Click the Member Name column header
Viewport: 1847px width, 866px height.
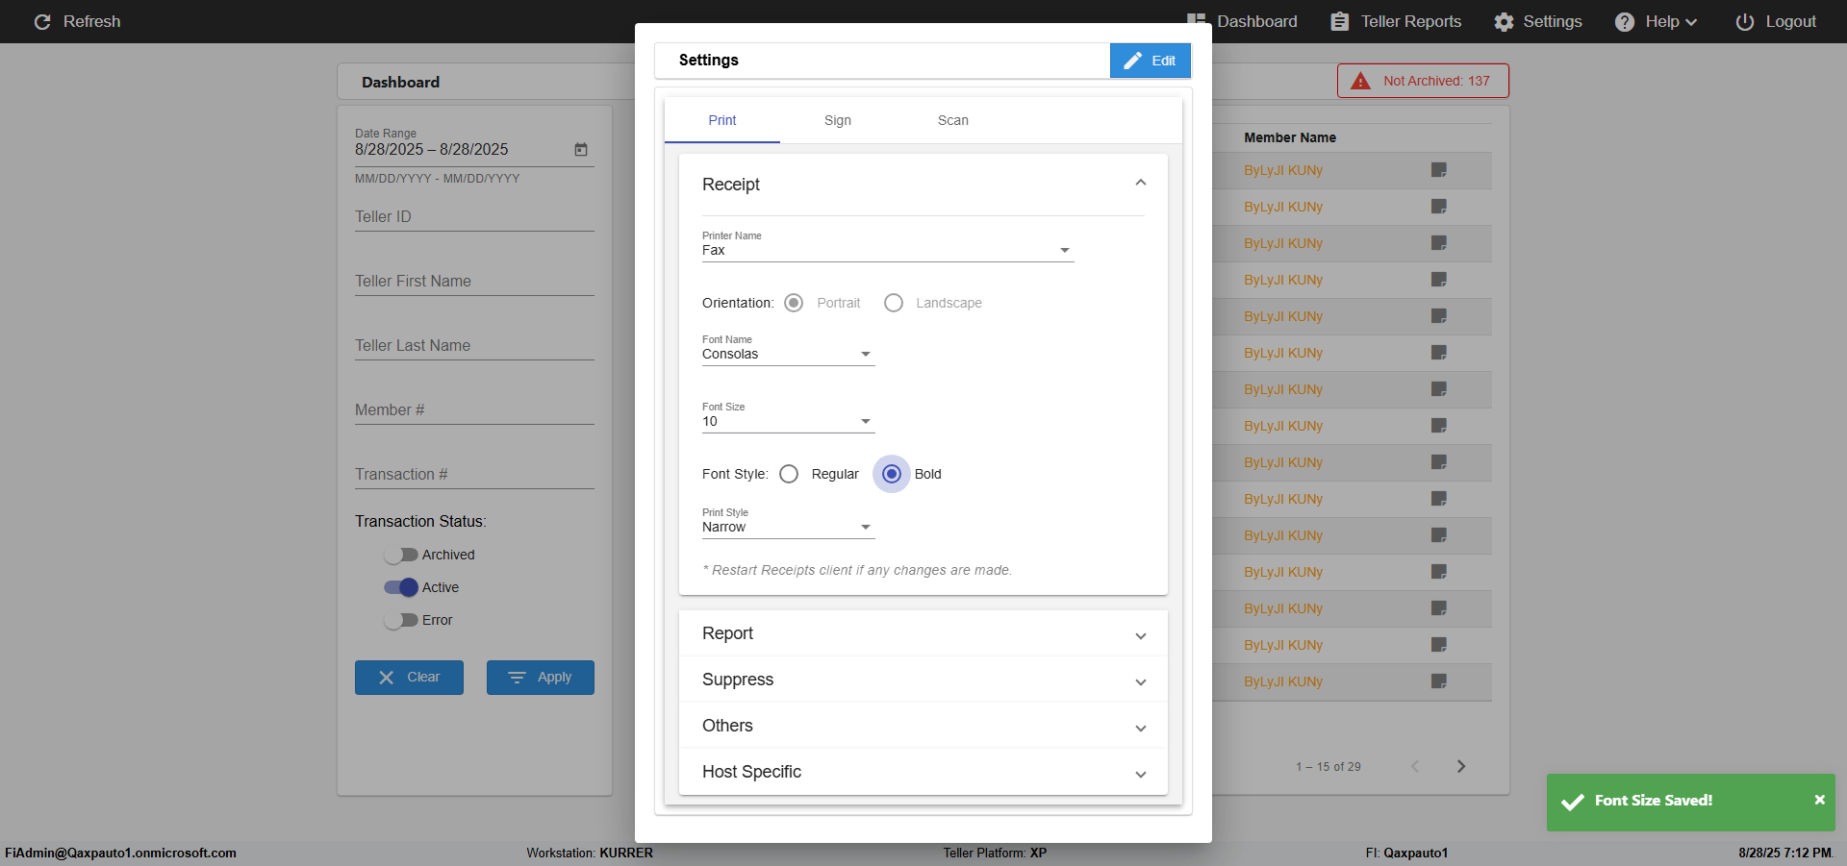click(1290, 137)
